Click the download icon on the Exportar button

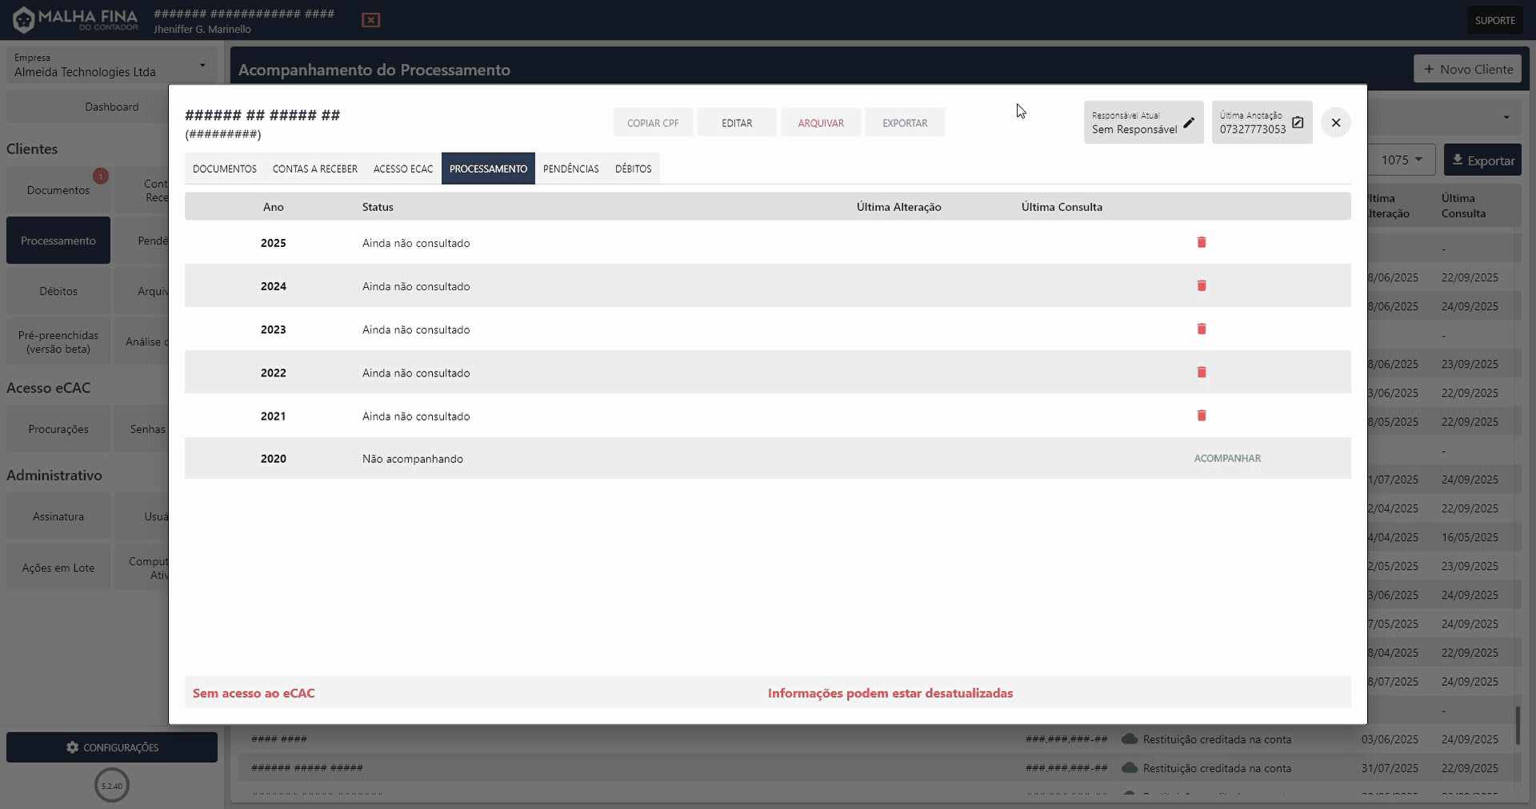[x=1456, y=160]
